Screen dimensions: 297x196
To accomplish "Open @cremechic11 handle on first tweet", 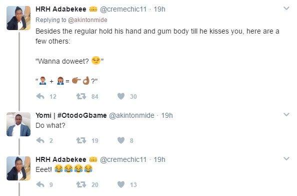I will 123,9.
